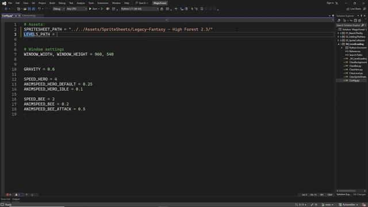Click the Search box in title bar
Viewport: 368px width, 207px height.
pyautogui.click(x=141, y=3)
